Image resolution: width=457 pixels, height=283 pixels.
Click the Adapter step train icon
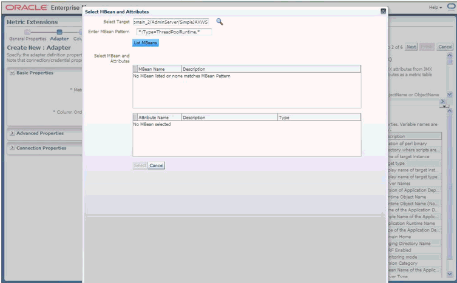coord(59,32)
